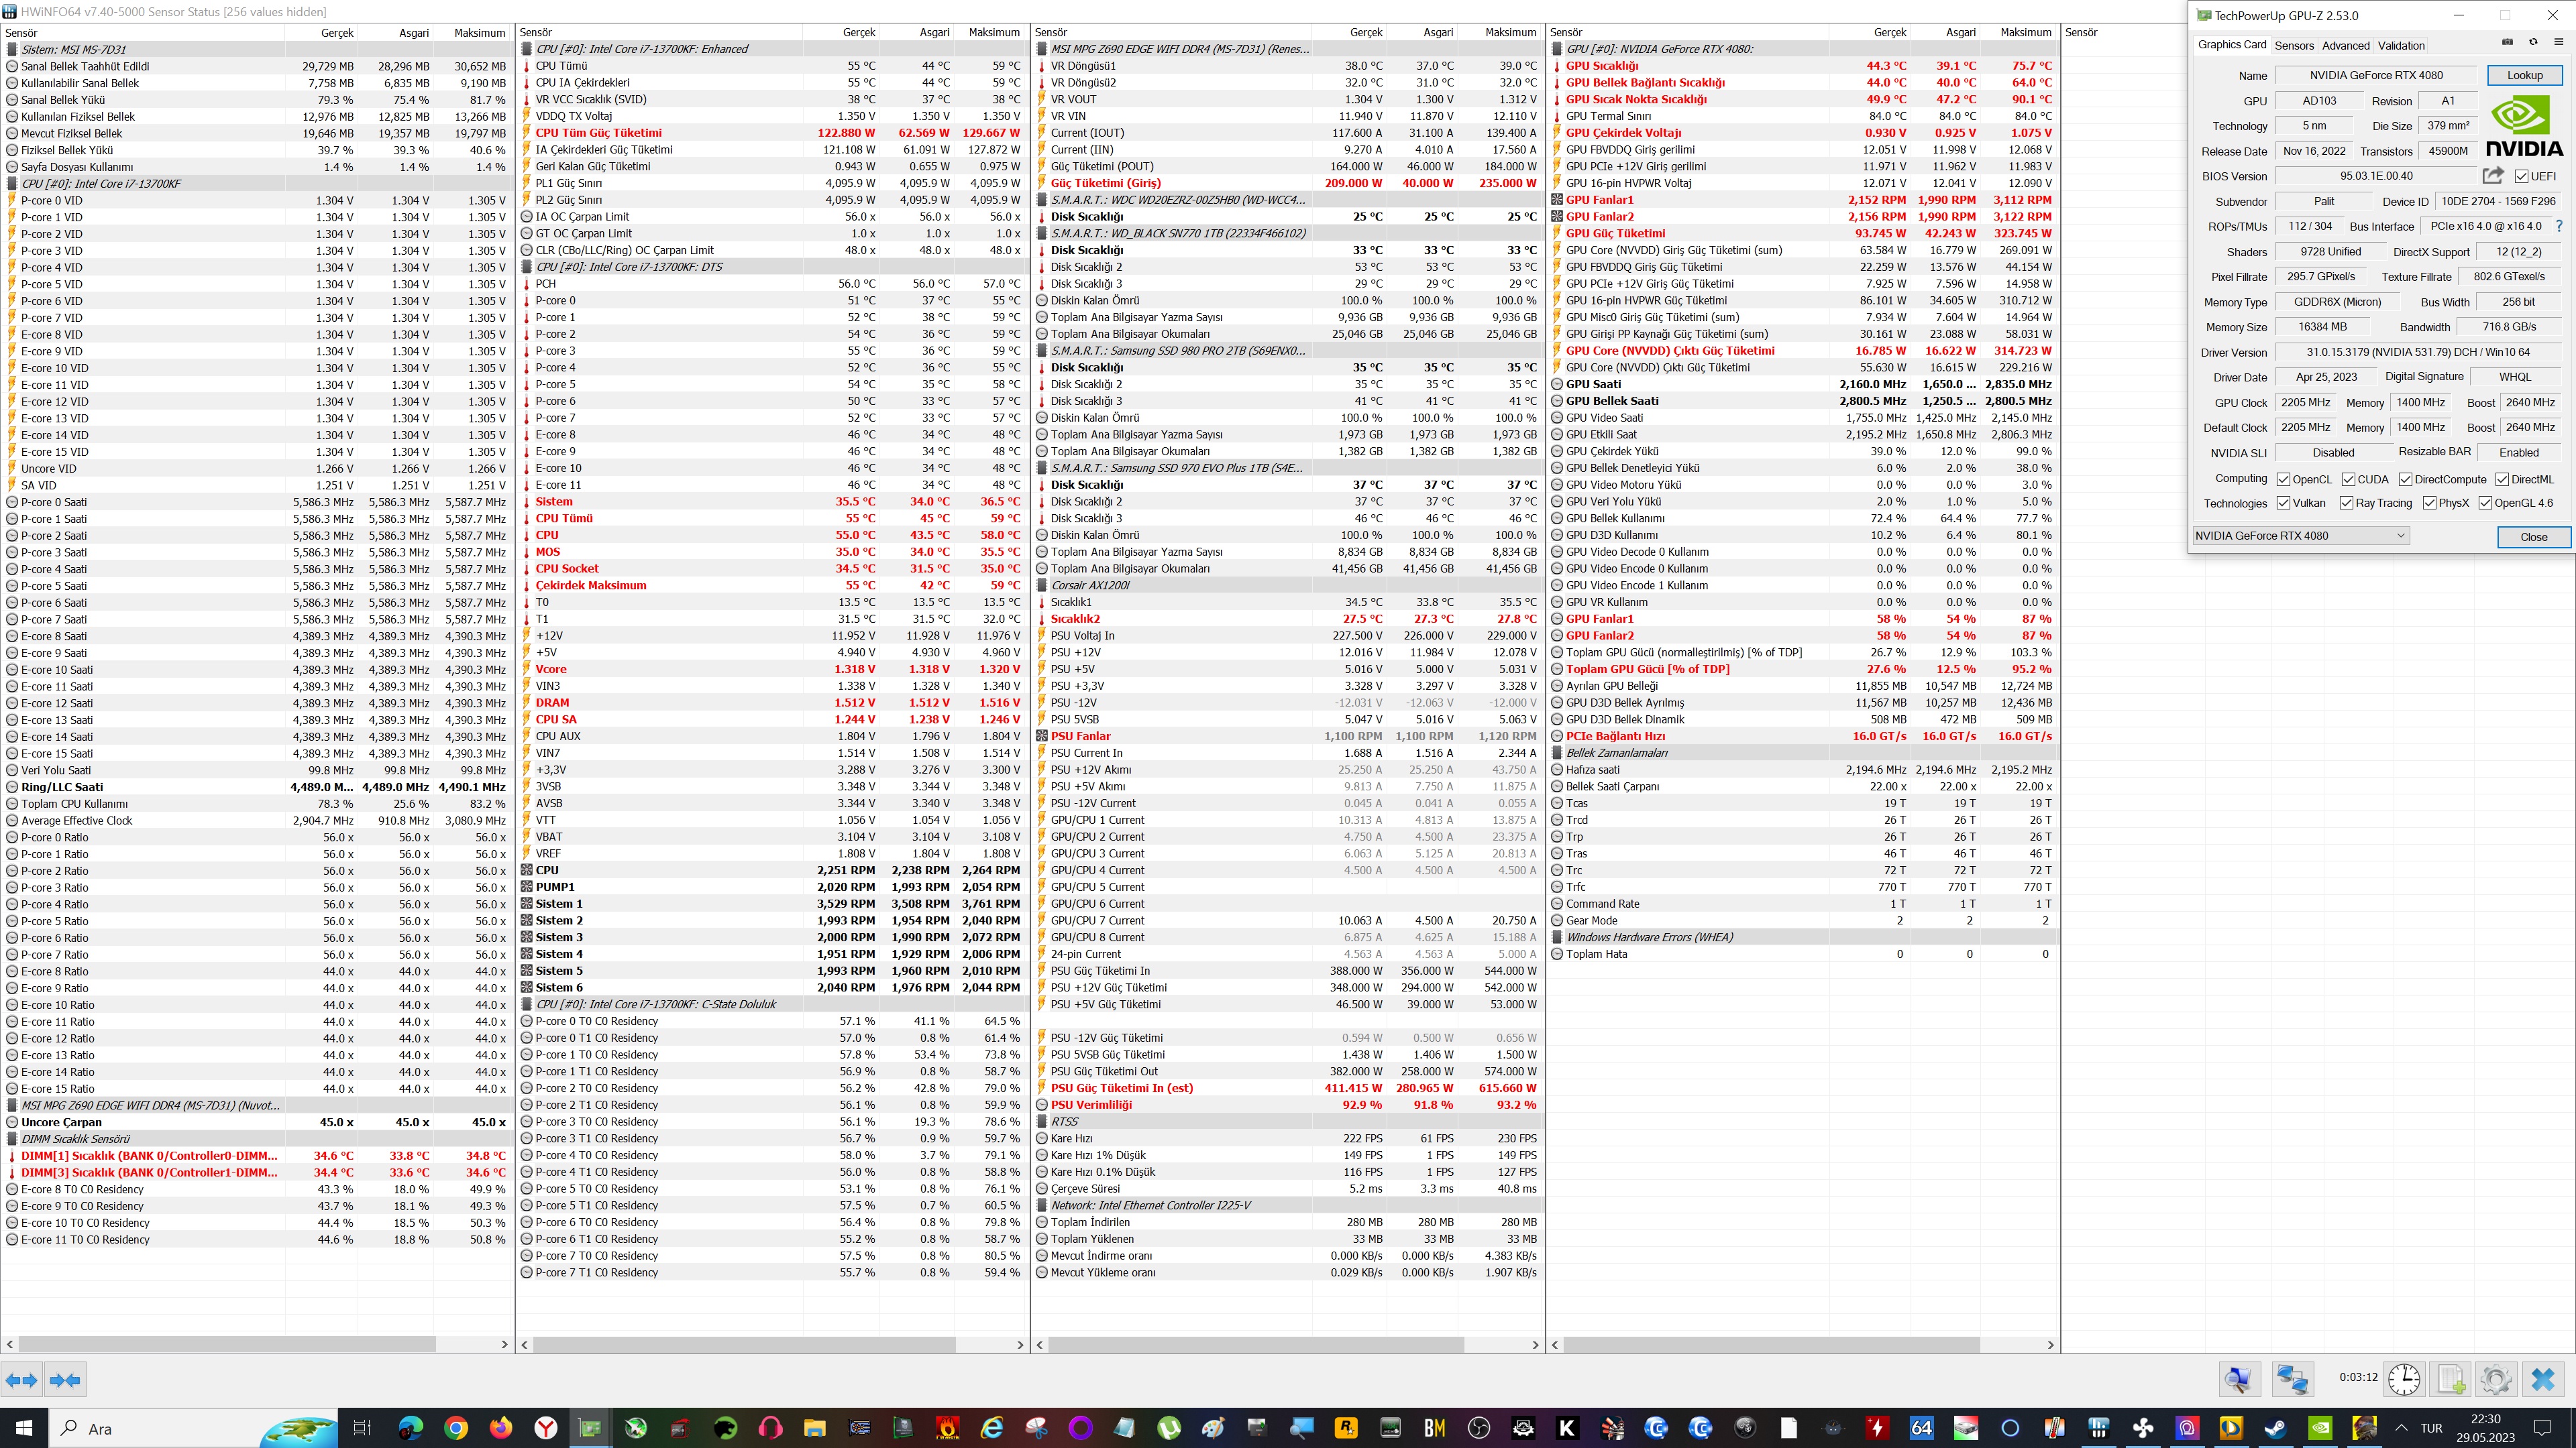Image resolution: width=2576 pixels, height=1448 pixels.
Task: Show hidden system tray icons chevron
Action: 2401,1428
